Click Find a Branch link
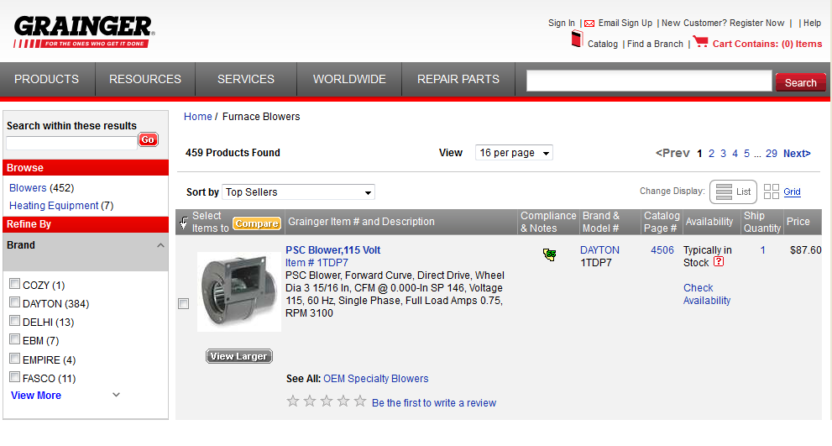The image size is (832, 446). tap(656, 44)
